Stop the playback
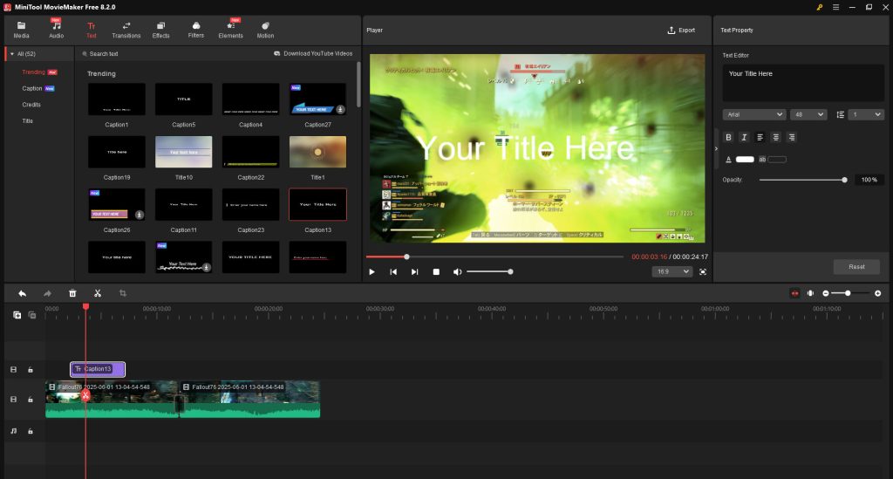Viewport: 893px width, 479px height. (436, 272)
